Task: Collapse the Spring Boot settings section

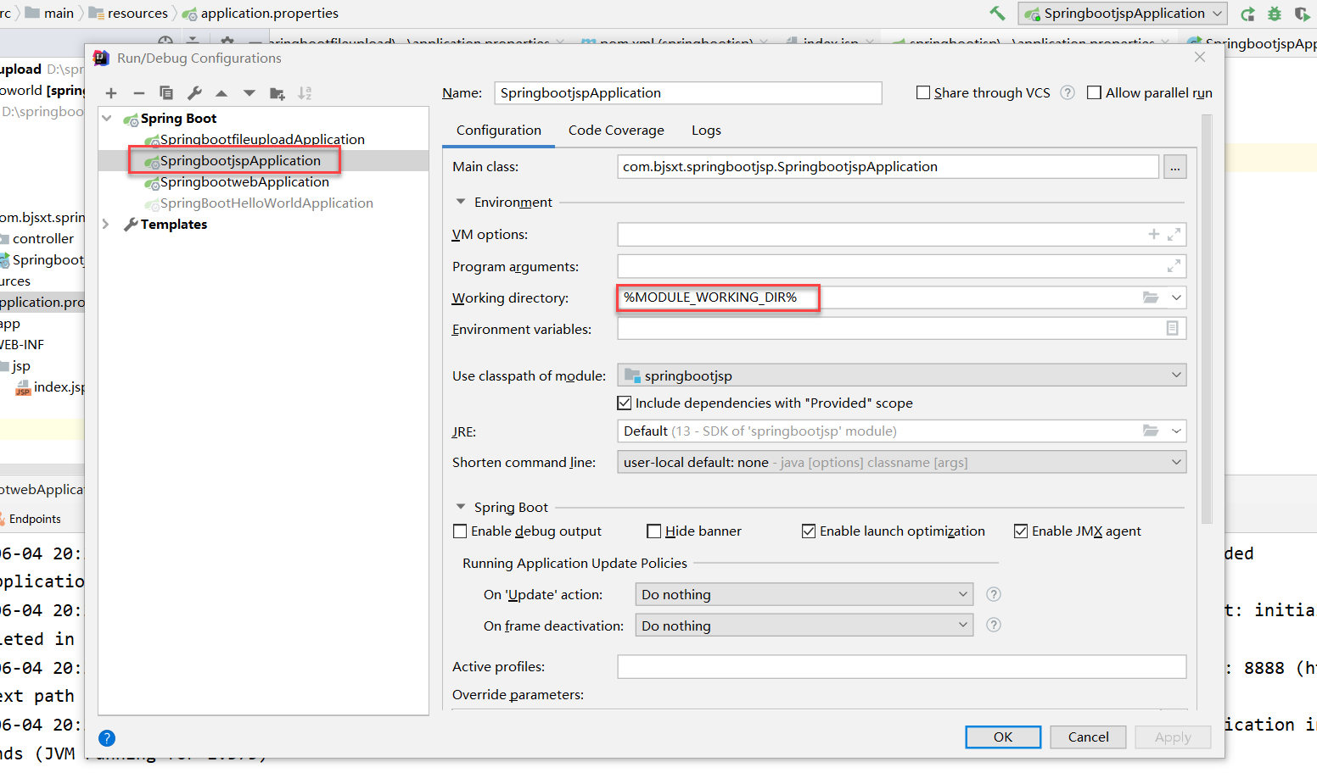Action: pyautogui.click(x=461, y=507)
